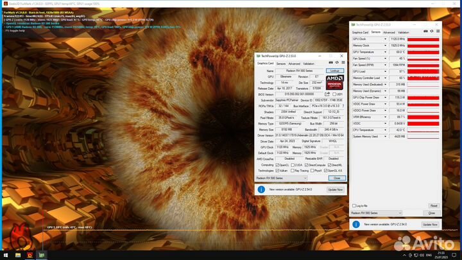The height and width of the screenshot is (260, 462).
Task: Click the info icon in Sensors window update notification
Action: (356, 224)
